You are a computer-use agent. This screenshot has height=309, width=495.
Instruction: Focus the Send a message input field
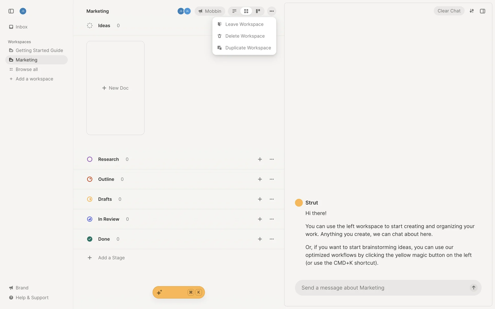coord(382,288)
